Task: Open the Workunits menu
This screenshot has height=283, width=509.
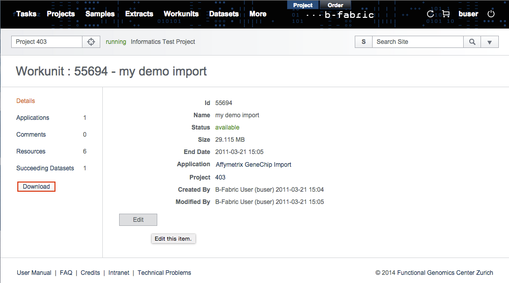Action: 181,14
